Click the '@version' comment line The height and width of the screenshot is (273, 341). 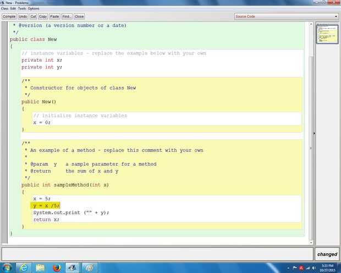(x=70, y=25)
